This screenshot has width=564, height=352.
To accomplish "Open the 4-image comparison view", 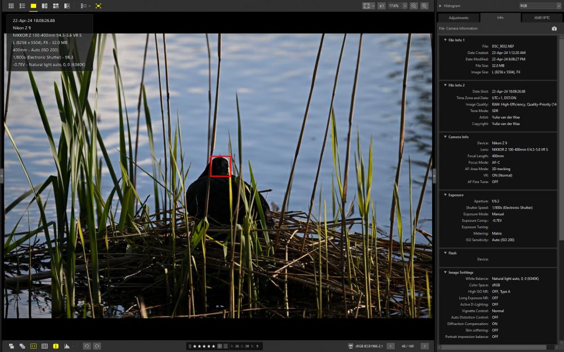I will pos(56,6).
